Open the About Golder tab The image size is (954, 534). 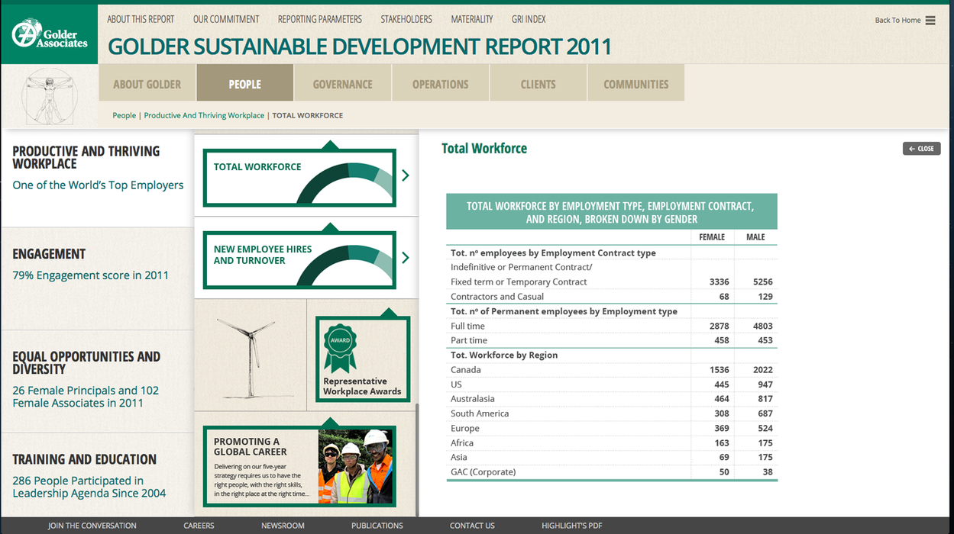pyautogui.click(x=147, y=84)
